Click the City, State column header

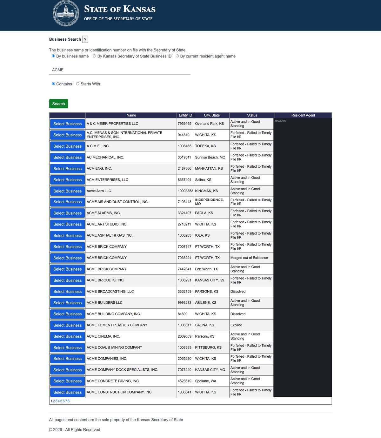tap(212, 115)
